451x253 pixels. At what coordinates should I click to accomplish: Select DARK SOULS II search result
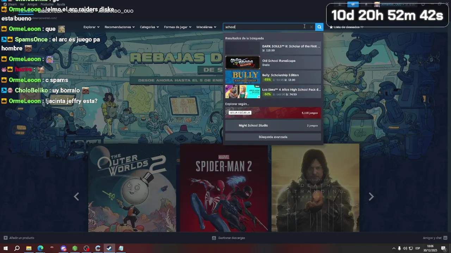[x=273, y=48]
